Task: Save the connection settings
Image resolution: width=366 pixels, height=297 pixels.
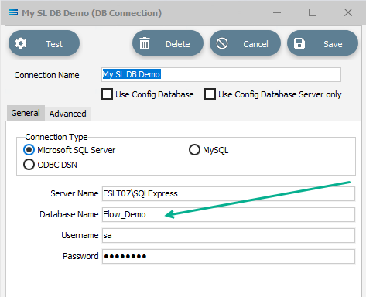Action: [323, 43]
